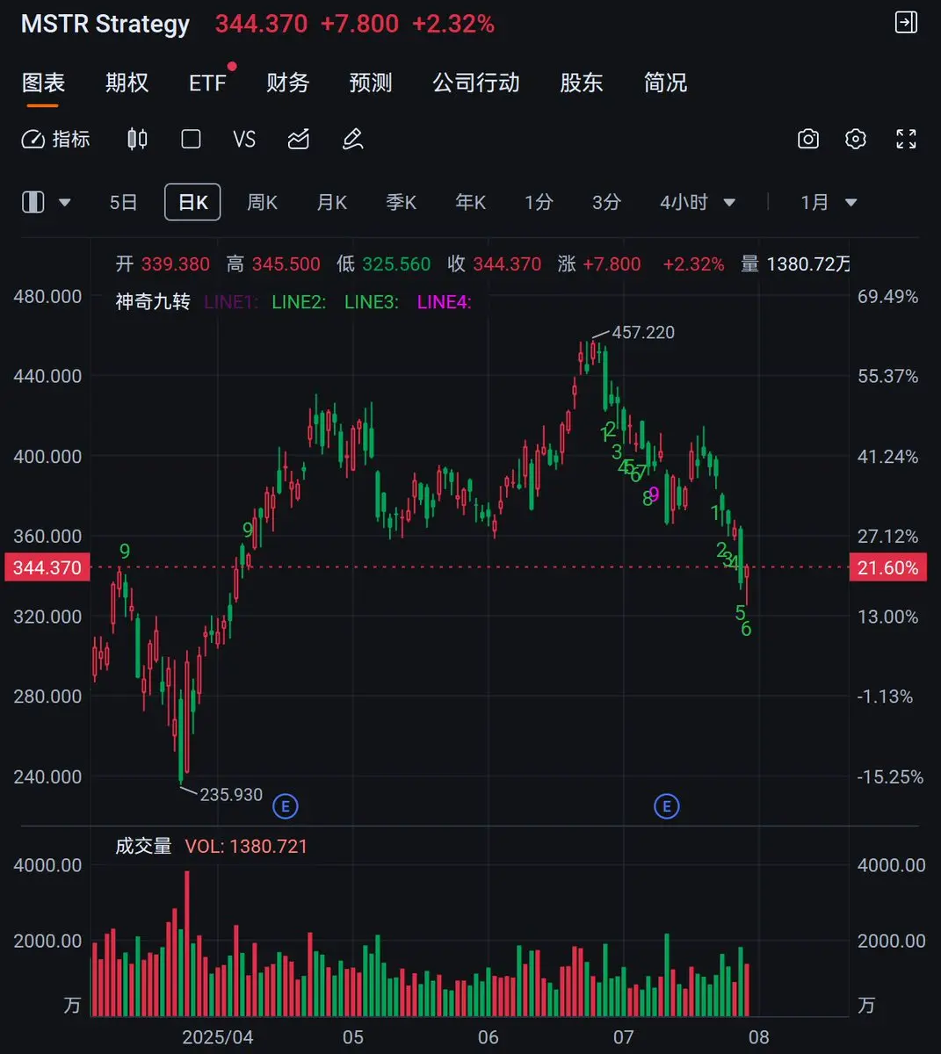Change chart type with candlestick icon
This screenshot has width=941, height=1054.
(137, 139)
